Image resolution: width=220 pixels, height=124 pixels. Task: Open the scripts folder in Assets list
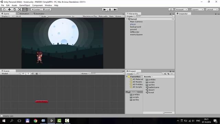coord(150,82)
